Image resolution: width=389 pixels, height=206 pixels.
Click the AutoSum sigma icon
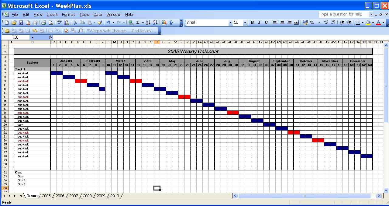138,23
